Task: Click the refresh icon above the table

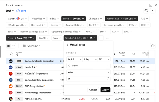Action: coord(153,46)
